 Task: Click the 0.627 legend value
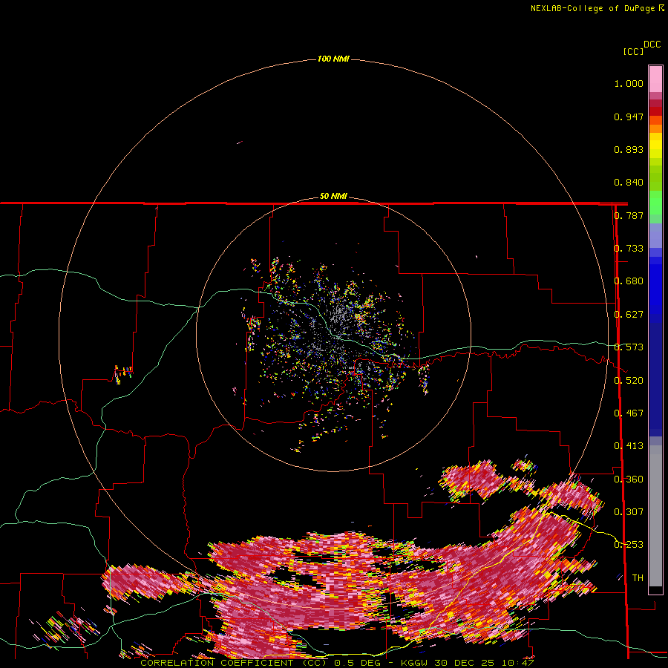click(x=629, y=315)
